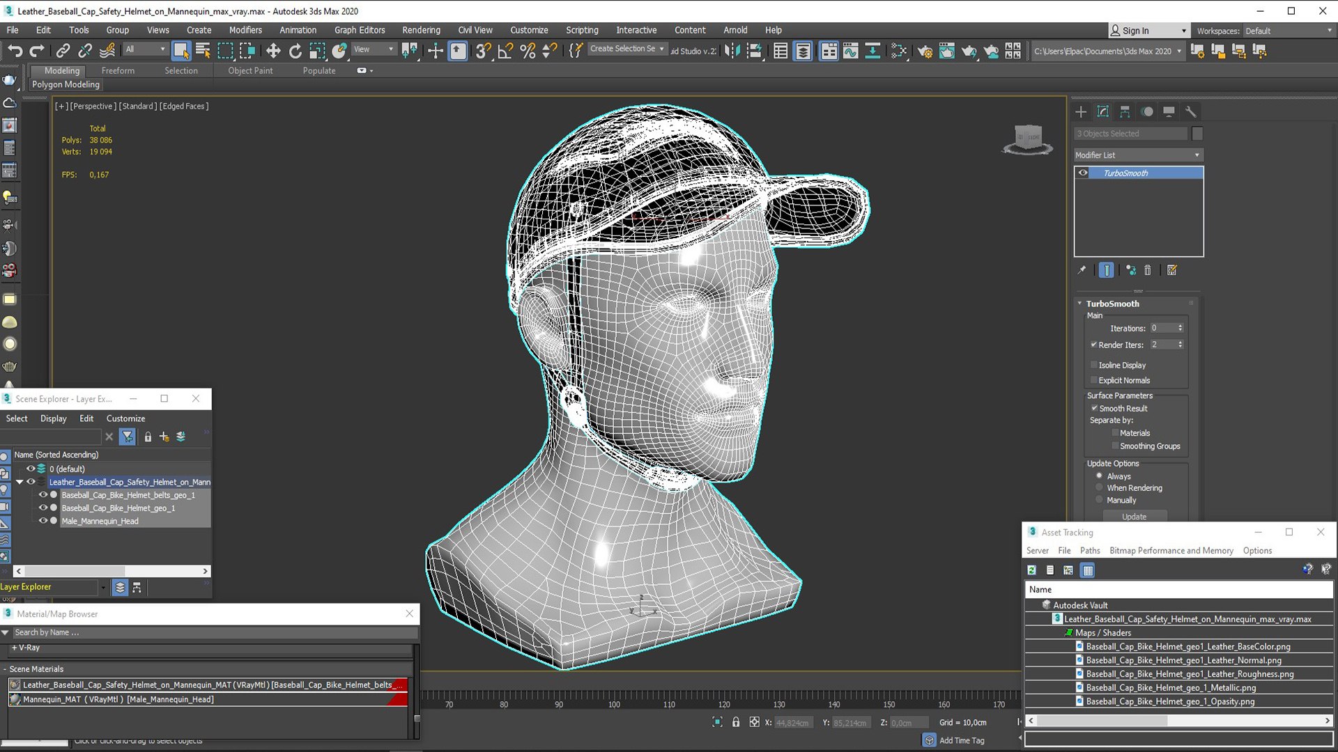
Task: Click Configure Modifier Sets icon
Action: [1172, 270]
